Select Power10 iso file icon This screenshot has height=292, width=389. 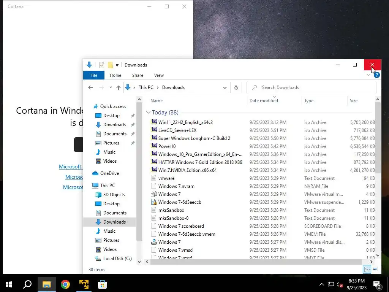[154, 146]
